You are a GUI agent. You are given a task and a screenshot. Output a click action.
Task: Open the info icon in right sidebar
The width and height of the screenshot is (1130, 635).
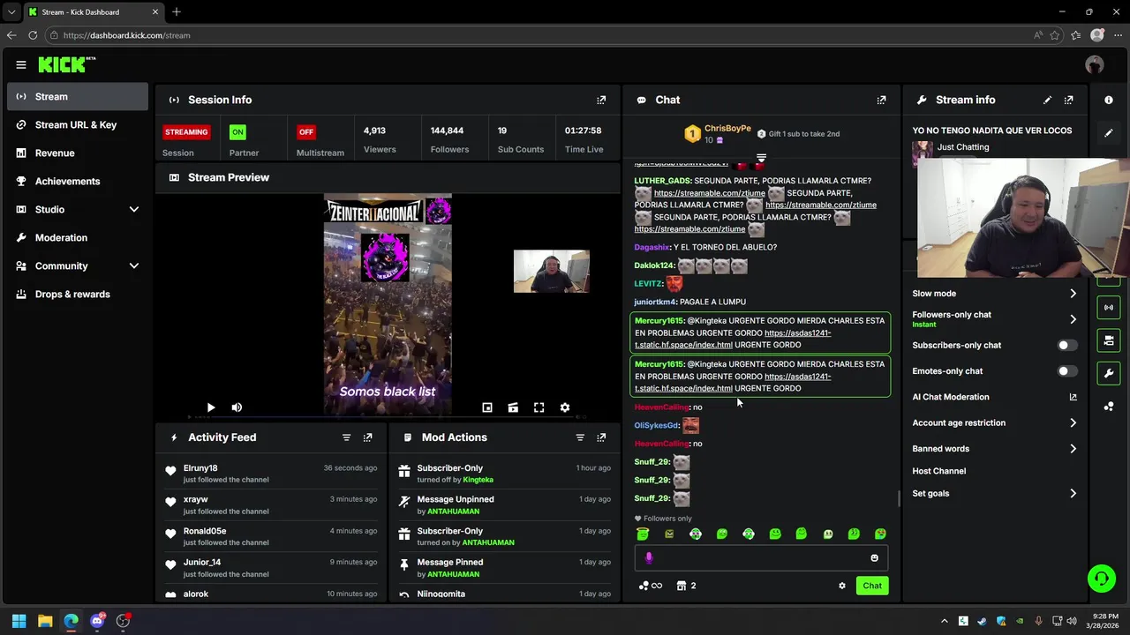pyautogui.click(x=1109, y=100)
